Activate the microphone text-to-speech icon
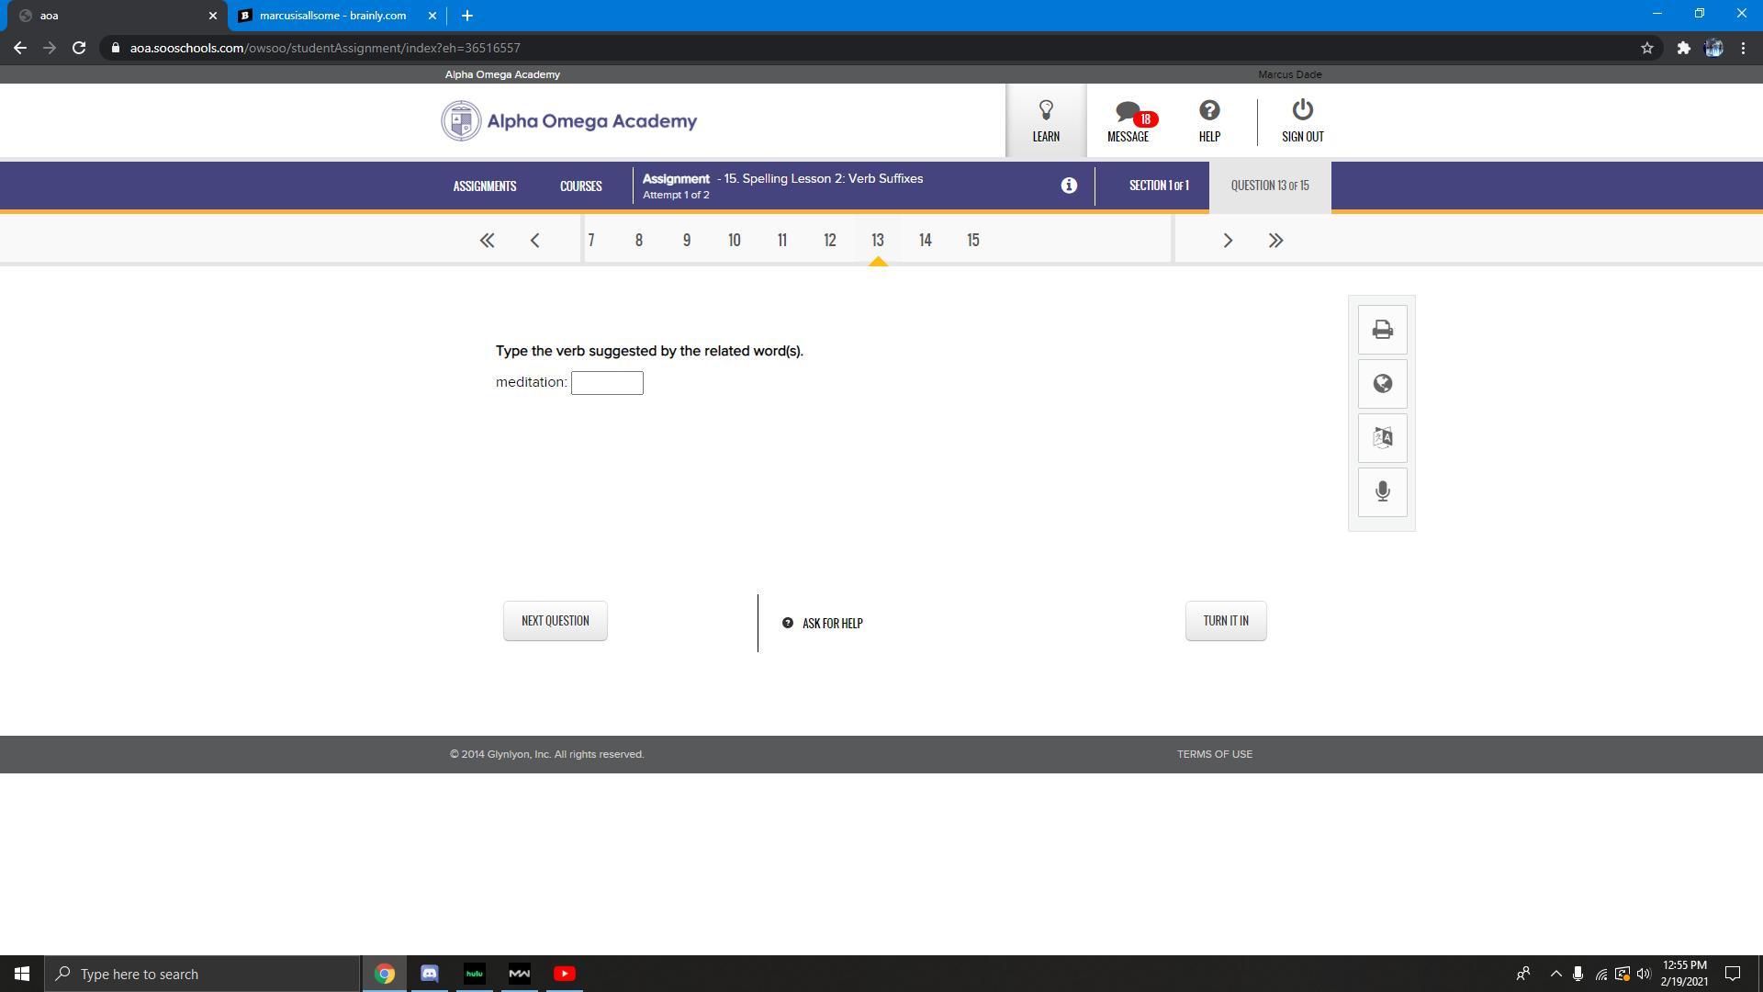 pyautogui.click(x=1382, y=491)
